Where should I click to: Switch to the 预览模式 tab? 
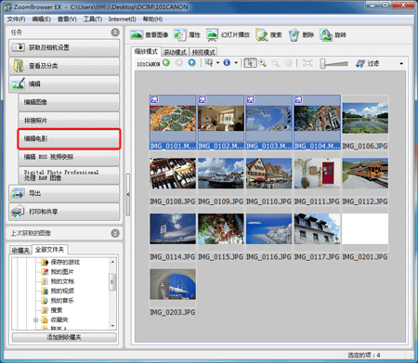(203, 52)
